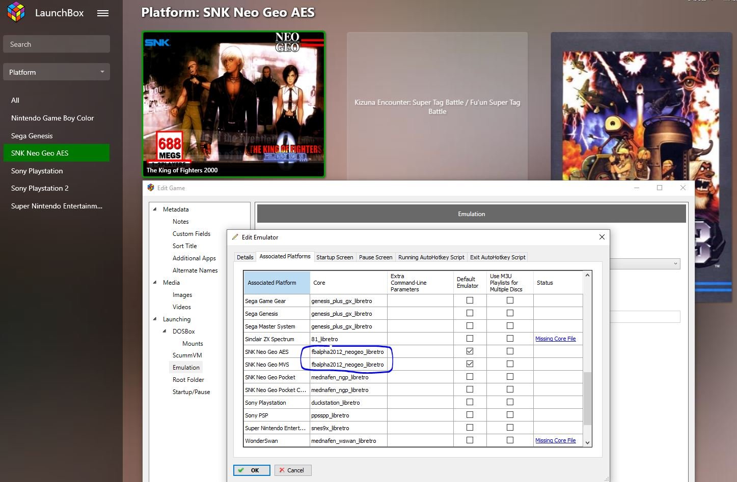
Task: Select the Metal Slug cover art thumbnail
Action: click(x=641, y=106)
